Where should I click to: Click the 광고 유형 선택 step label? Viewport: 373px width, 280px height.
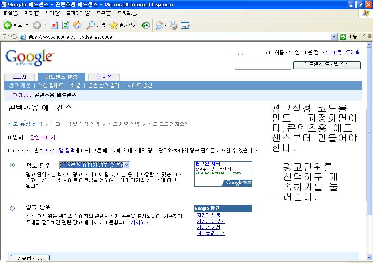[25, 124]
